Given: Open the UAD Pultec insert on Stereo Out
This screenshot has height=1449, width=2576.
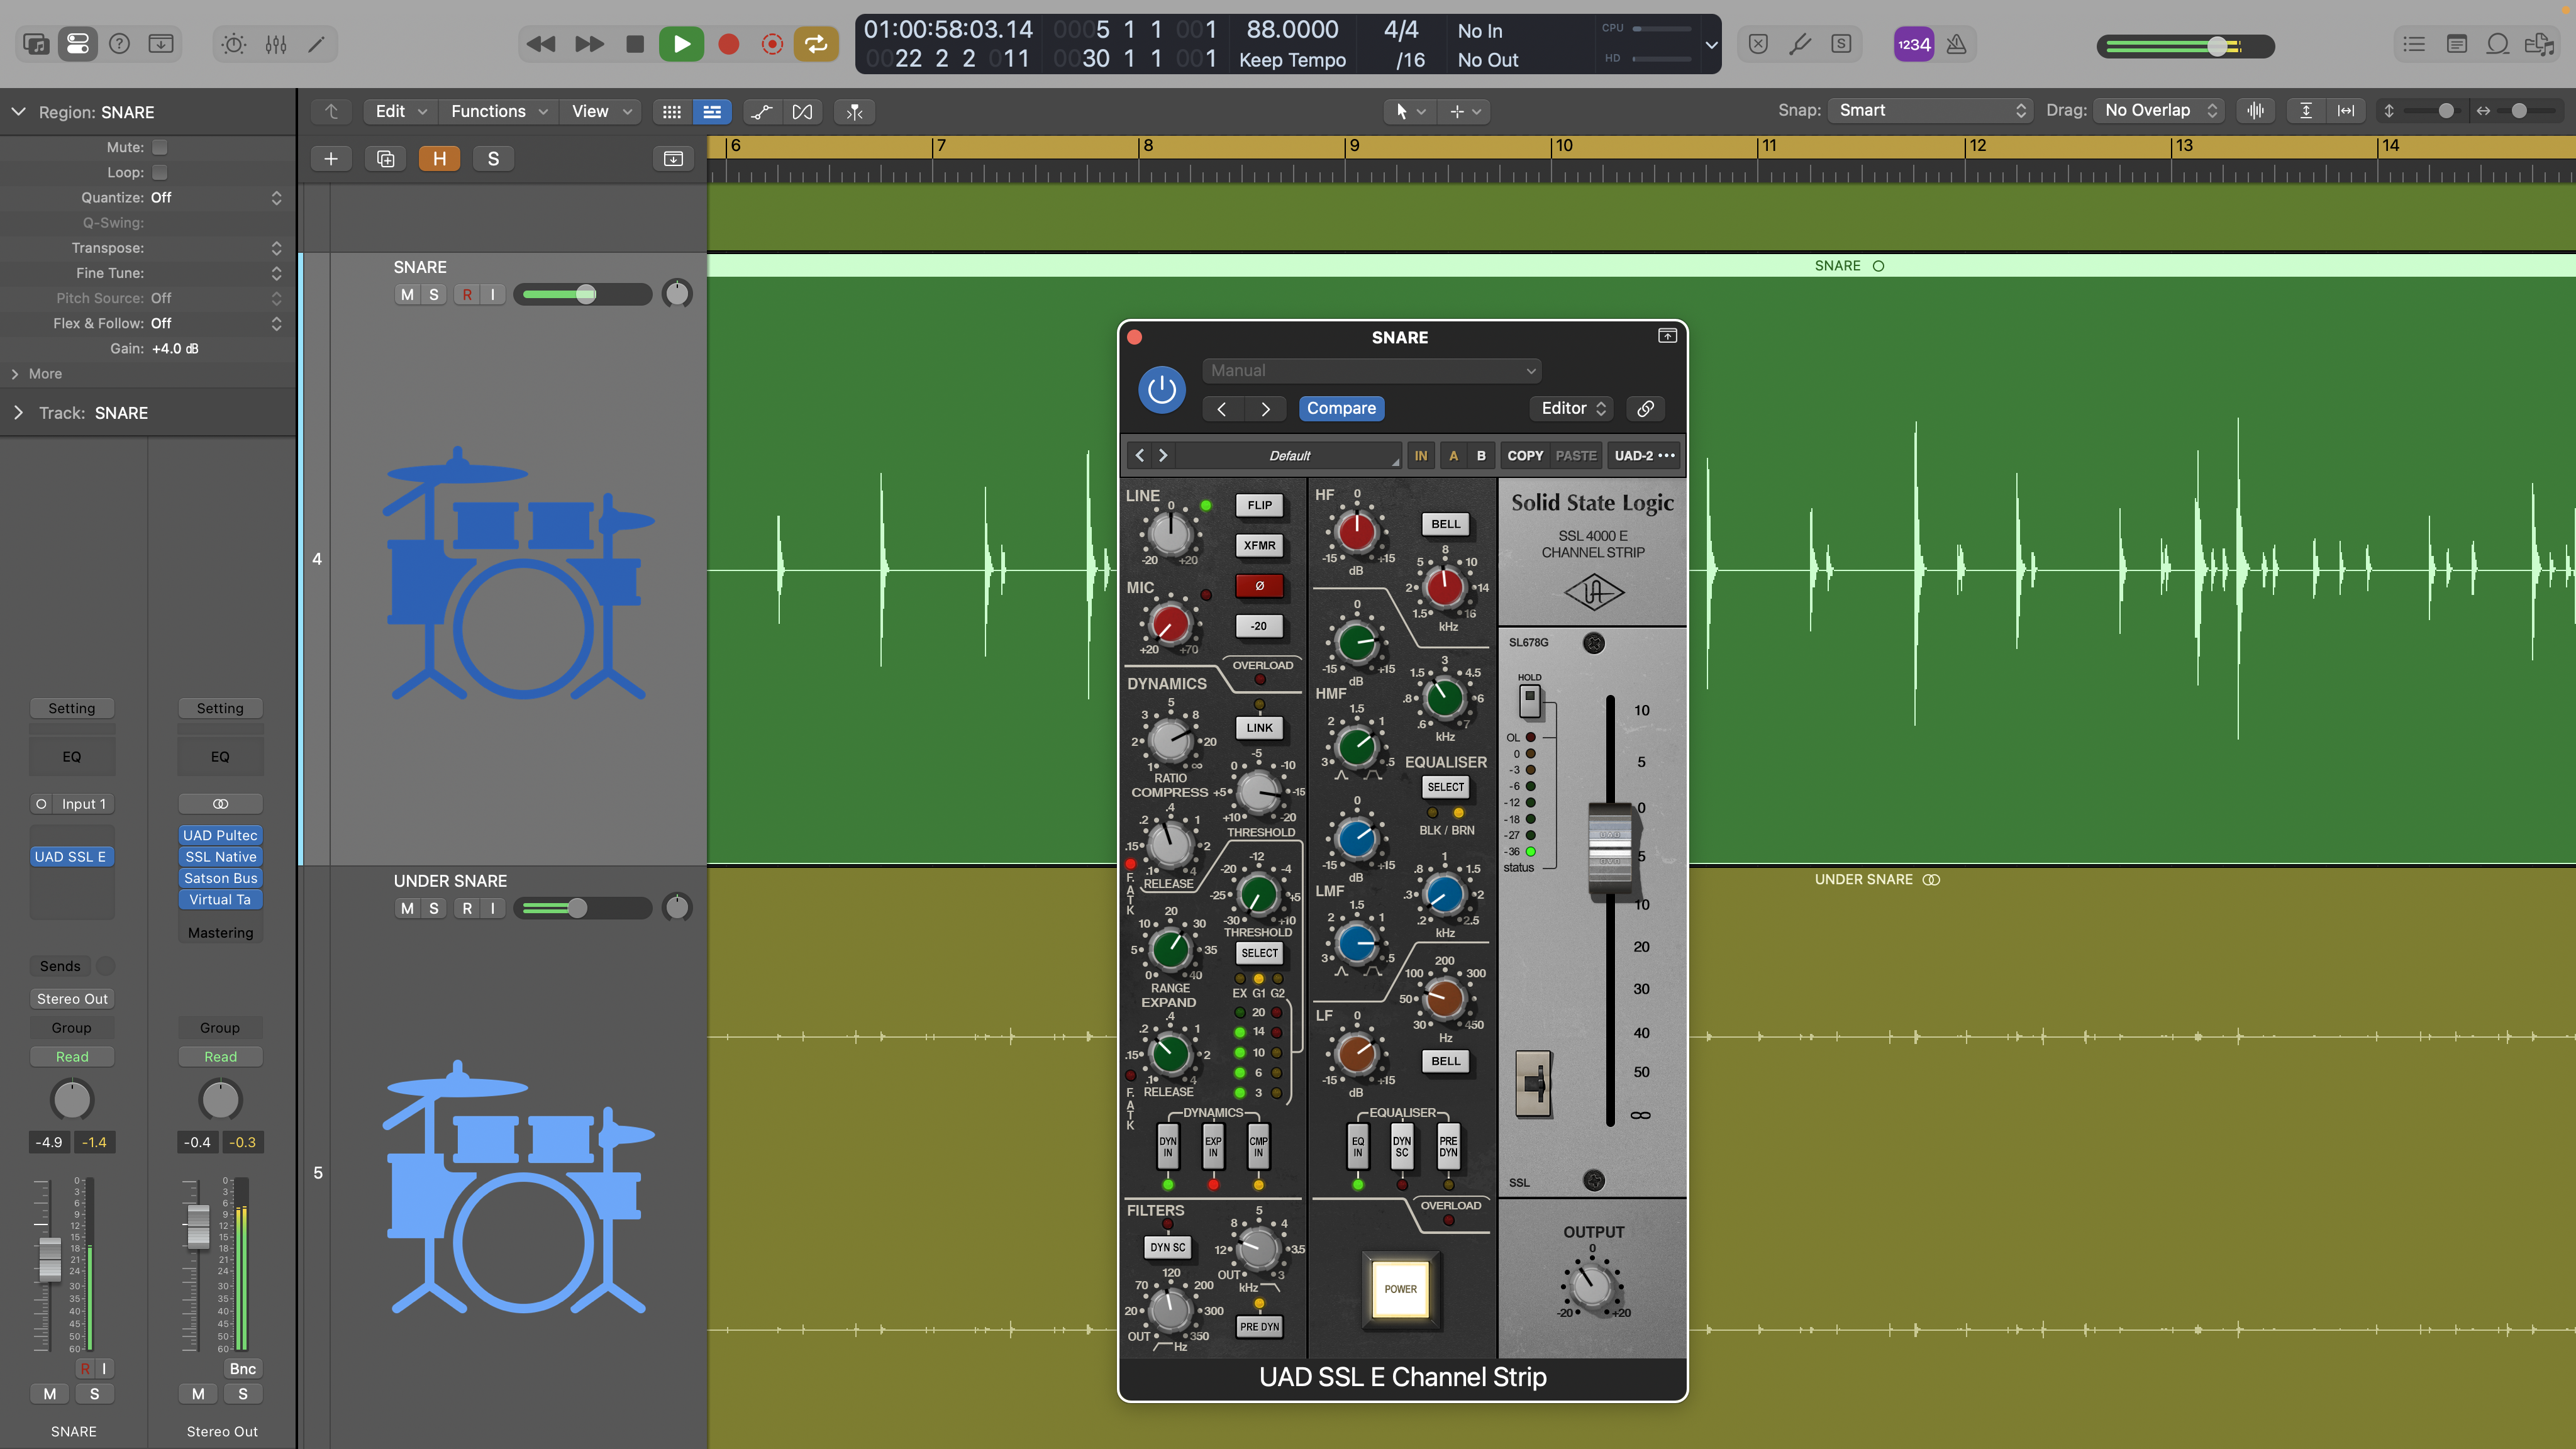Looking at the screenshot, I should tap(220, 835).
